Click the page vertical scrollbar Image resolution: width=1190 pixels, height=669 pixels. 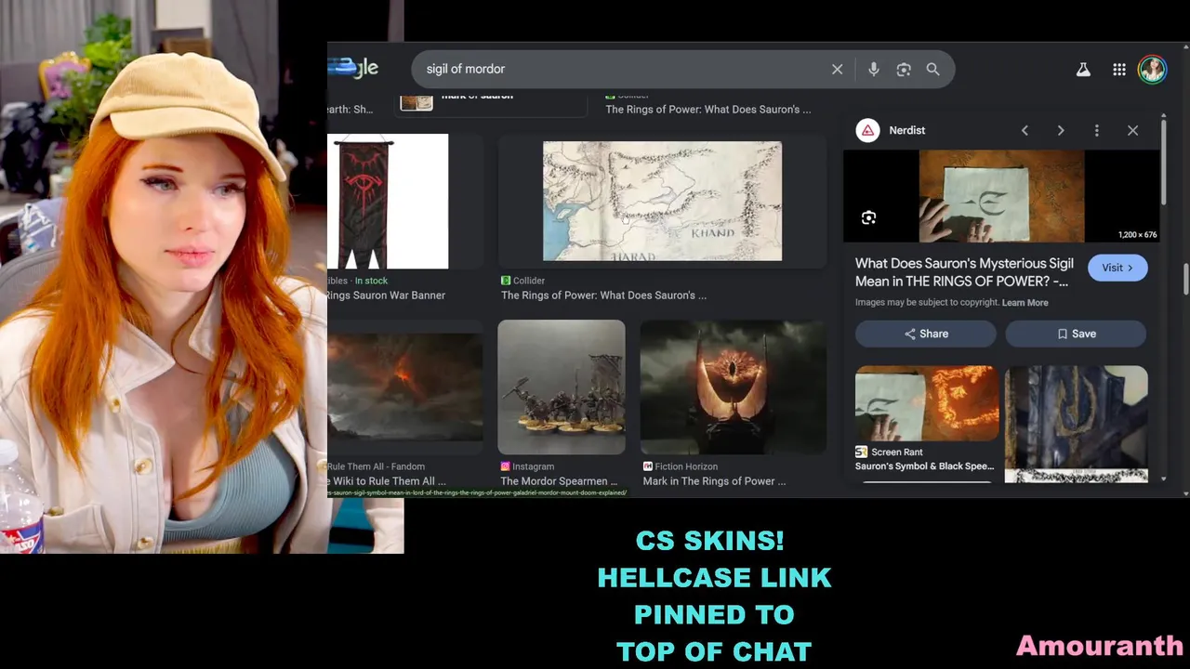1185,279
